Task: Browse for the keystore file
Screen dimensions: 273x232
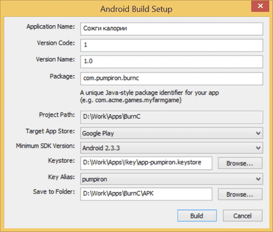Action: click(x=240, y=163)
